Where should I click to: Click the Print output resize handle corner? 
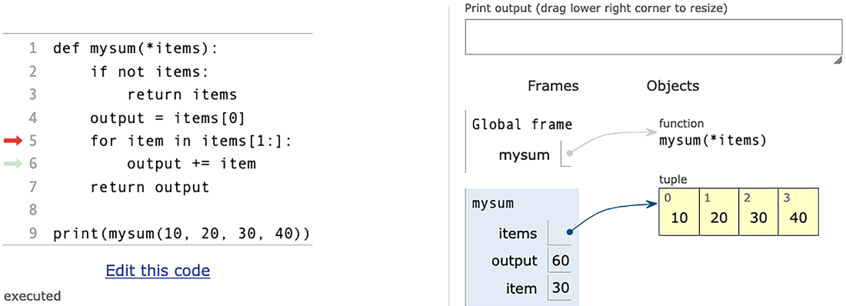click(838, 61)
